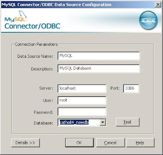Confirm settings with the OK button

point(79,143)
